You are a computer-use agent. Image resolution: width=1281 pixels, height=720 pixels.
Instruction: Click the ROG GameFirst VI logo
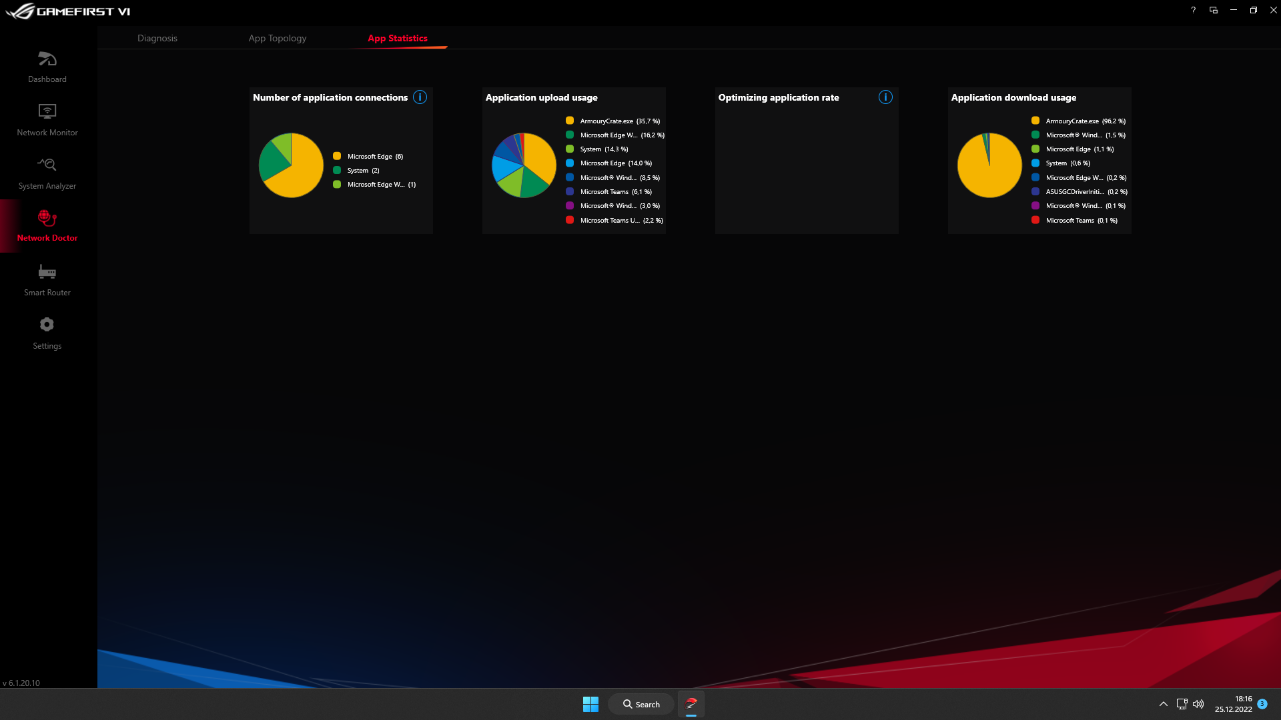click(67, 11)
